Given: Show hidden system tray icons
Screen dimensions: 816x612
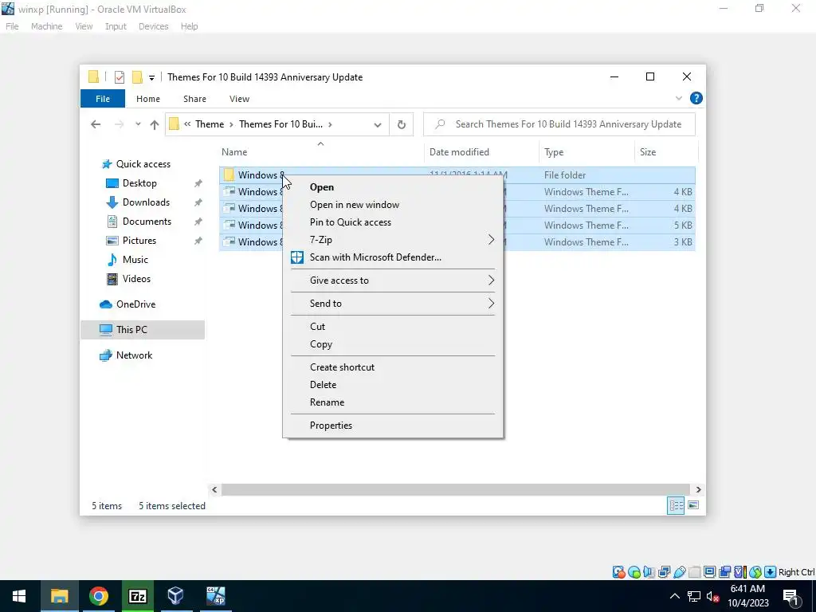Looking at the screenshot, I should (674, 596).
